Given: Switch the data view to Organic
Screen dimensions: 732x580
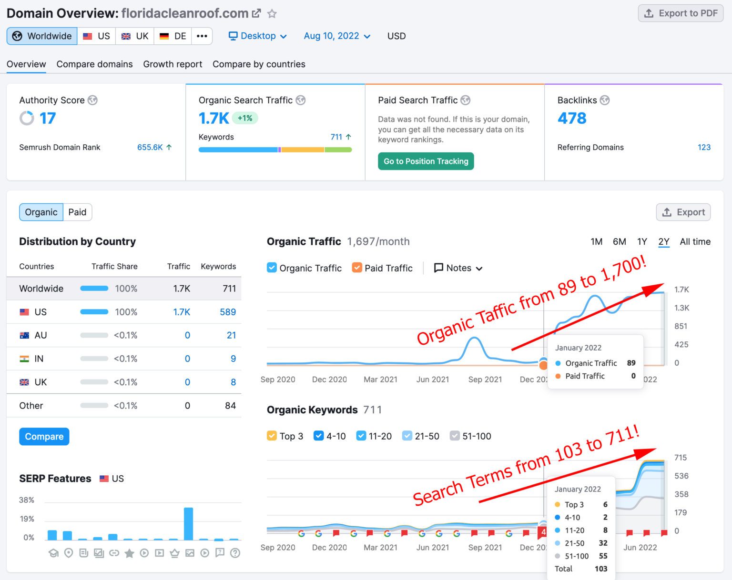Looking at the screenshot, I should [x=41, y=212].
